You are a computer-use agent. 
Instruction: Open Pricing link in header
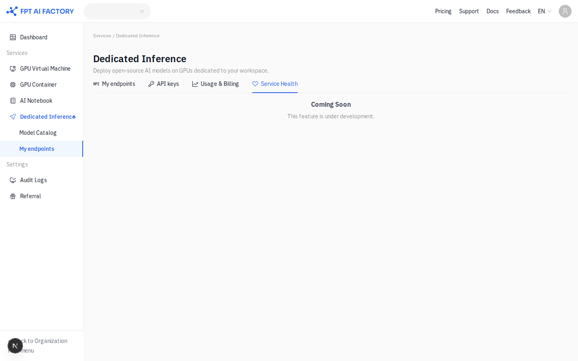443,11
